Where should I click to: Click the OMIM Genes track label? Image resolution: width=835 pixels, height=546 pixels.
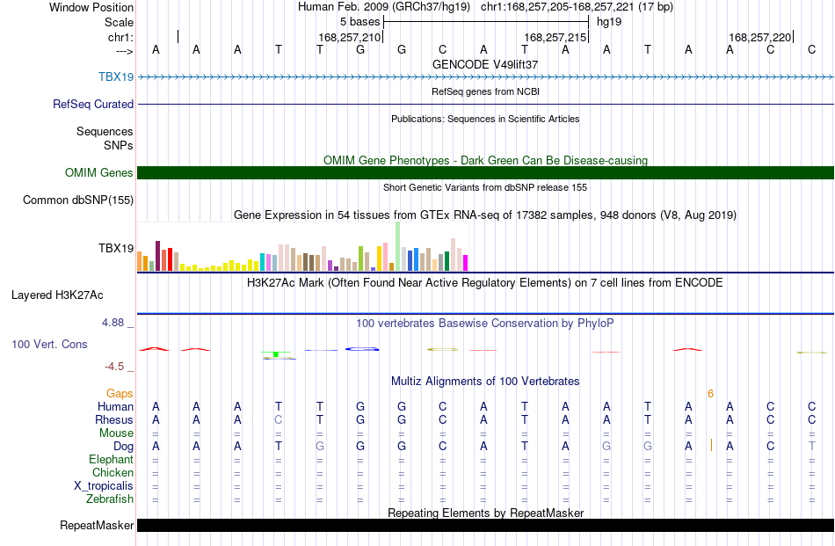(99, 172)
